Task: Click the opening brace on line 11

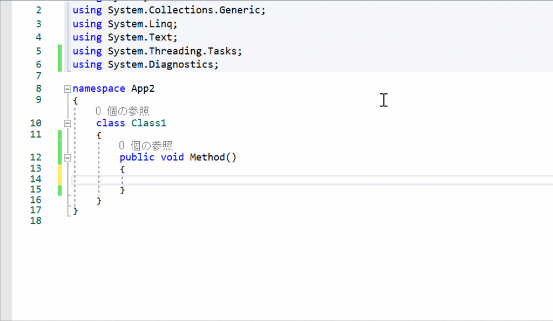Action: coord(99,135)
